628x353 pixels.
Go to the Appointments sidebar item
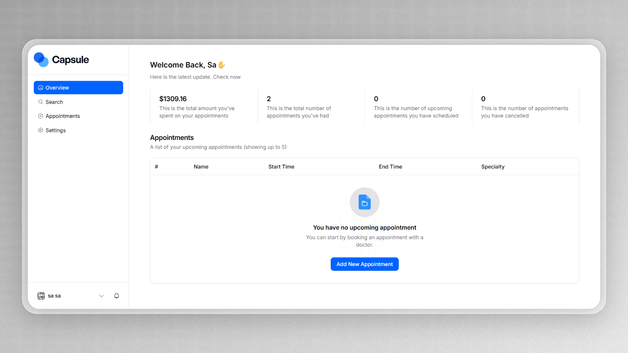78,116
